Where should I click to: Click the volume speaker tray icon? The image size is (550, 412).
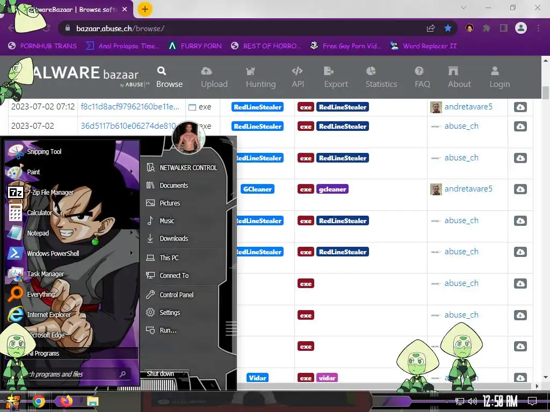[x=473, y=401]
